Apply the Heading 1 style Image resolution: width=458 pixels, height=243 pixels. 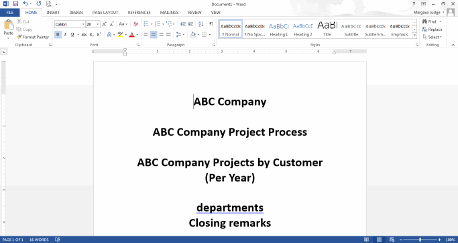pos(279,29)
